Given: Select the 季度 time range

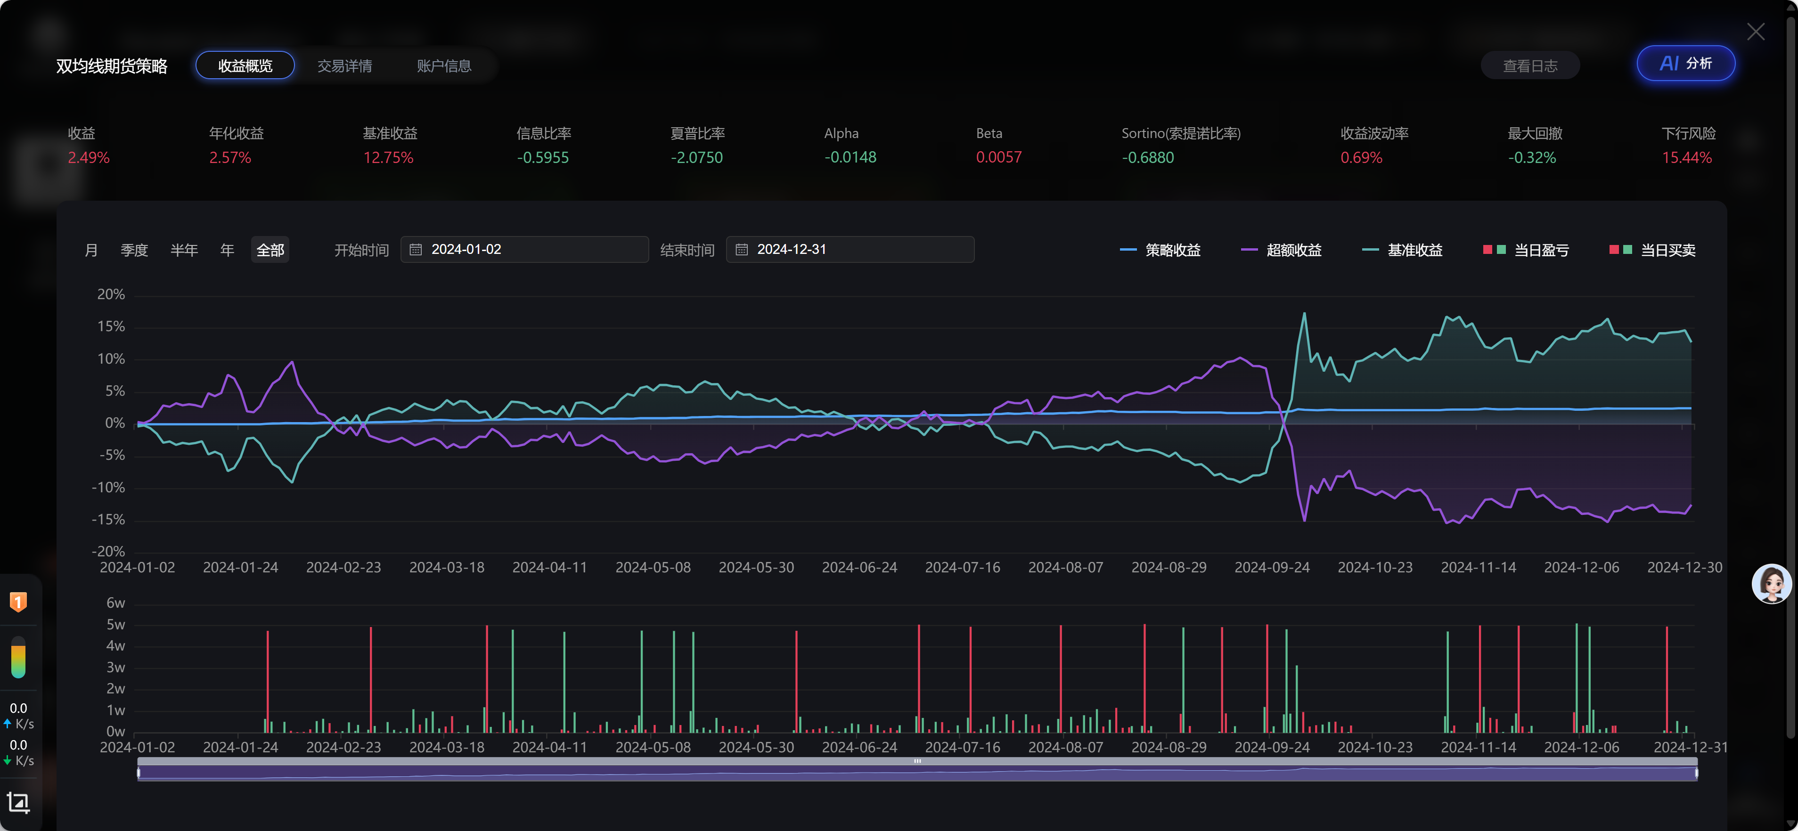Looking at the screenshot, I should pyautogui.click(x=134, y=250).
